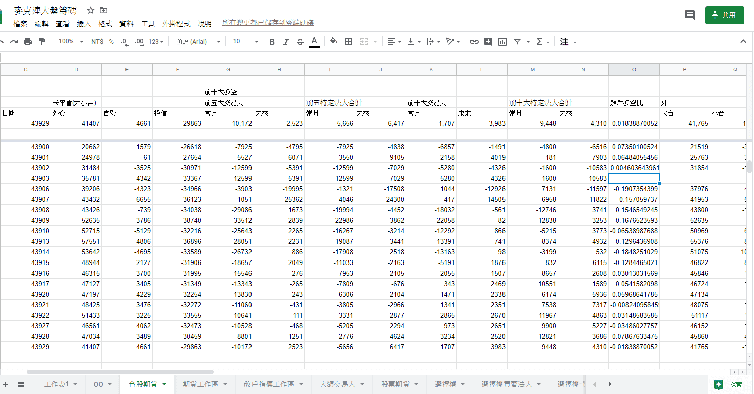Open the 100% zoom dropdown

71,42
